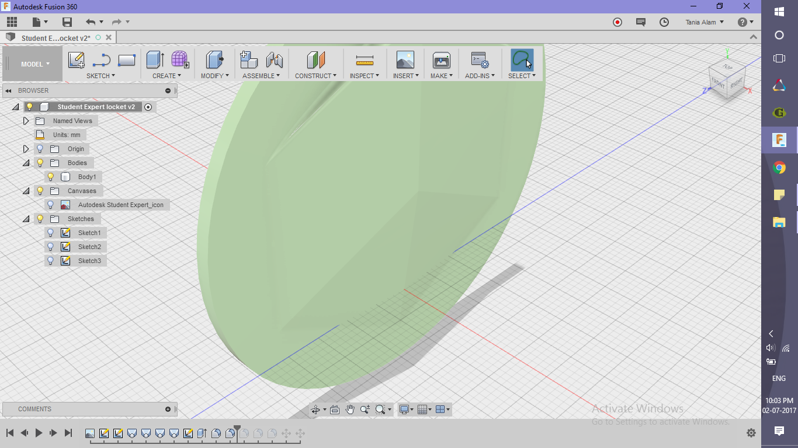Click the timeline position marker

click(237, 430)
